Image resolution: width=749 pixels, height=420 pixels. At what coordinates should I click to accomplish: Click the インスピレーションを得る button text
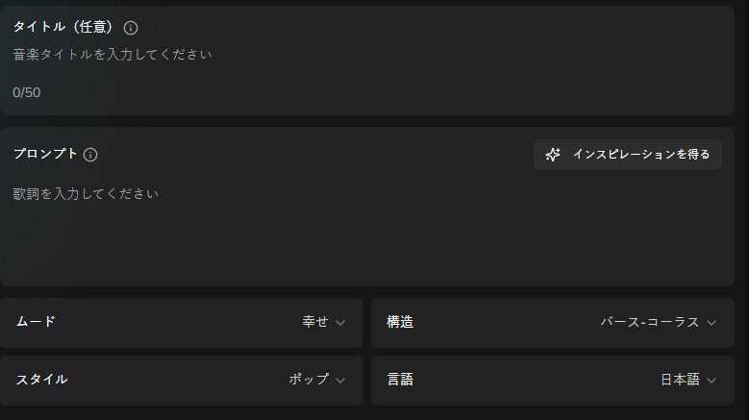[641, 154]
